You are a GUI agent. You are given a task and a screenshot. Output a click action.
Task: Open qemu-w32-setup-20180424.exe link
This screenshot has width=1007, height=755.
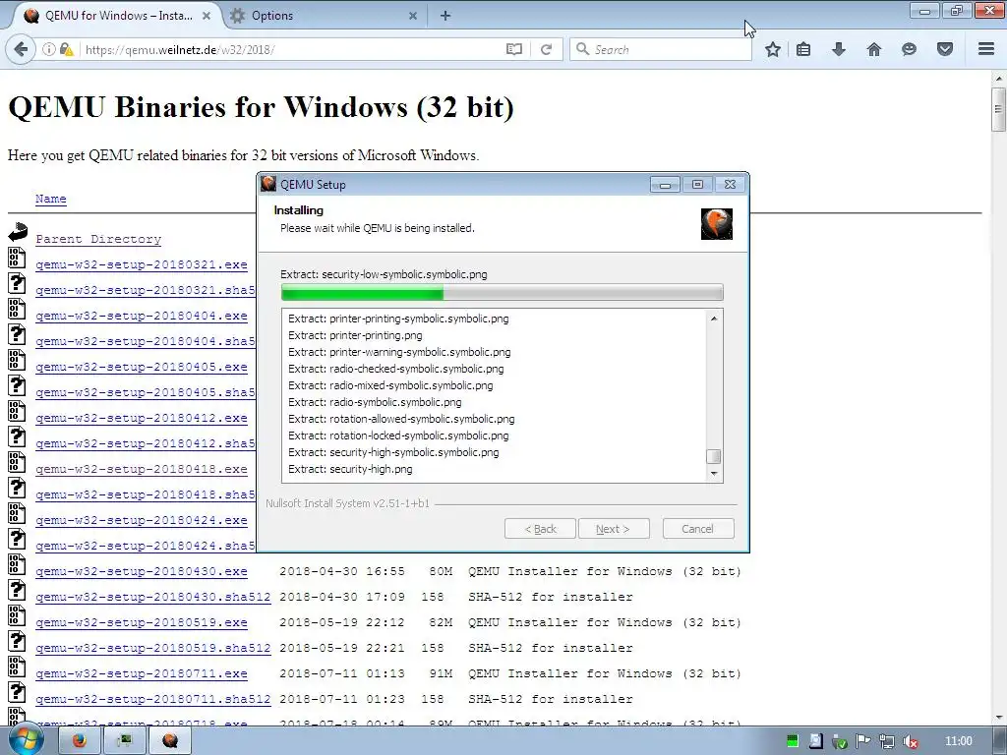click(x=142, y=520)
